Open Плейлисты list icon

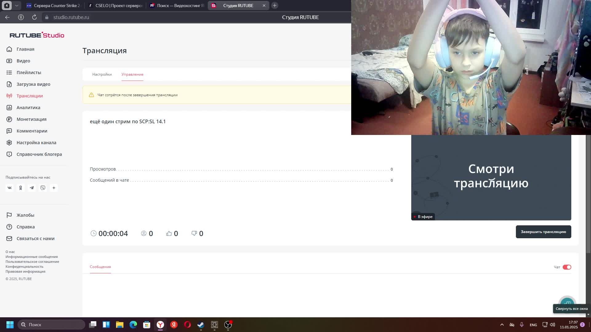pyautogui.click(x=9, y=73)
